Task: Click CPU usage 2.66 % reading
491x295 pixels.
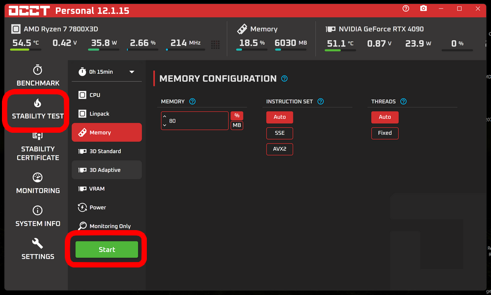Action: (143, 43)
